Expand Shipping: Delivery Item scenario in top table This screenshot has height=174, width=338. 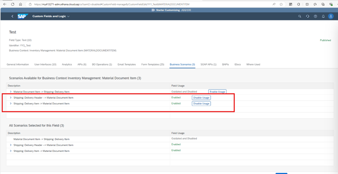[x=11, y=103]
